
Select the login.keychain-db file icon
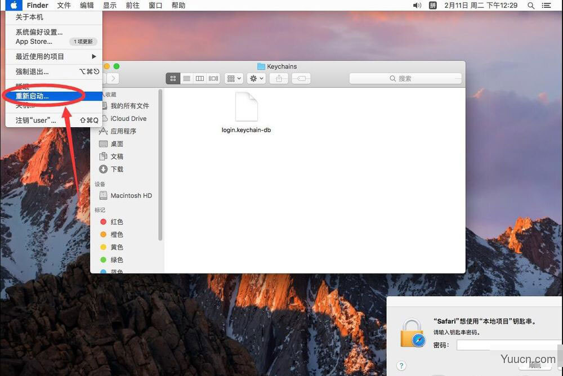(247, 106)
